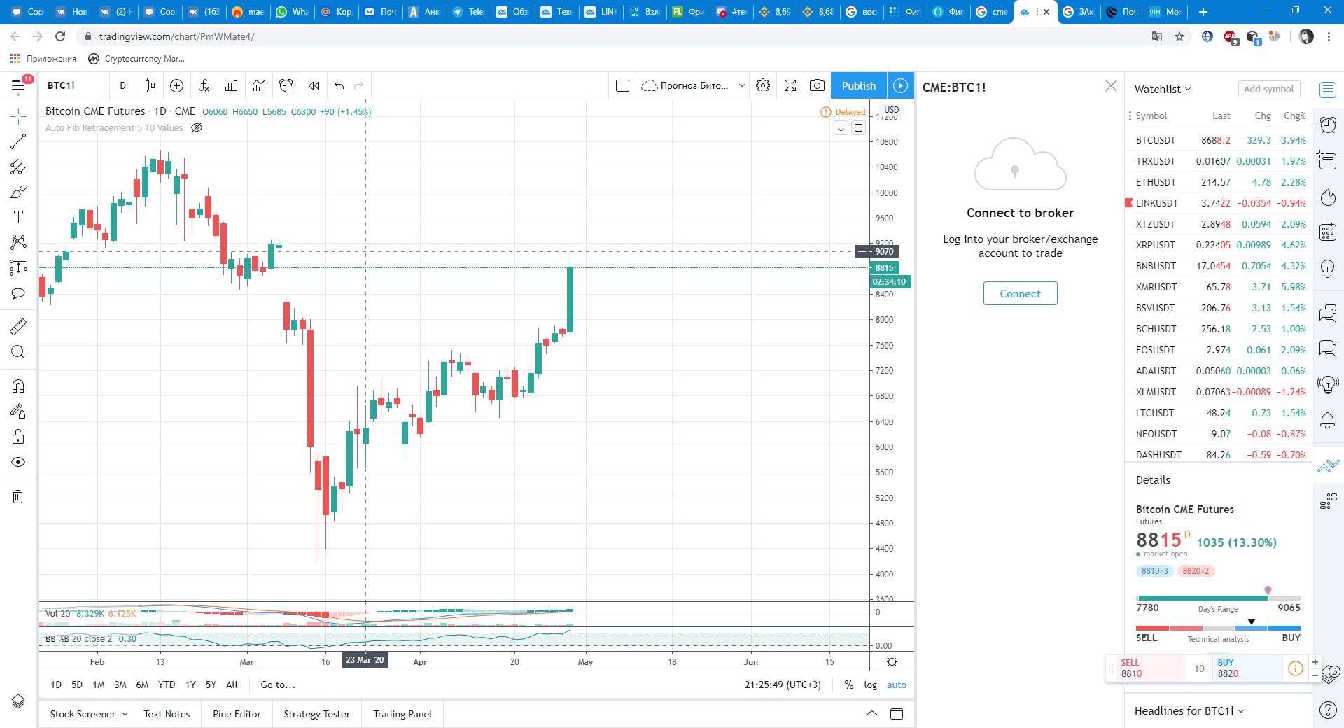
Task: Undo the last chart action
Action: point(339,85)
